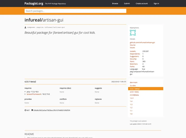Open the maintainer avatar thumbnail
The image size is (186, 138).
133,33
